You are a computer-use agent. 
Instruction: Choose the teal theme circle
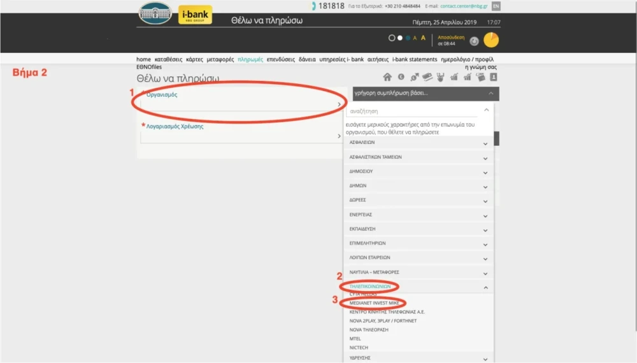pyautogui.click(x=408, y=38)
